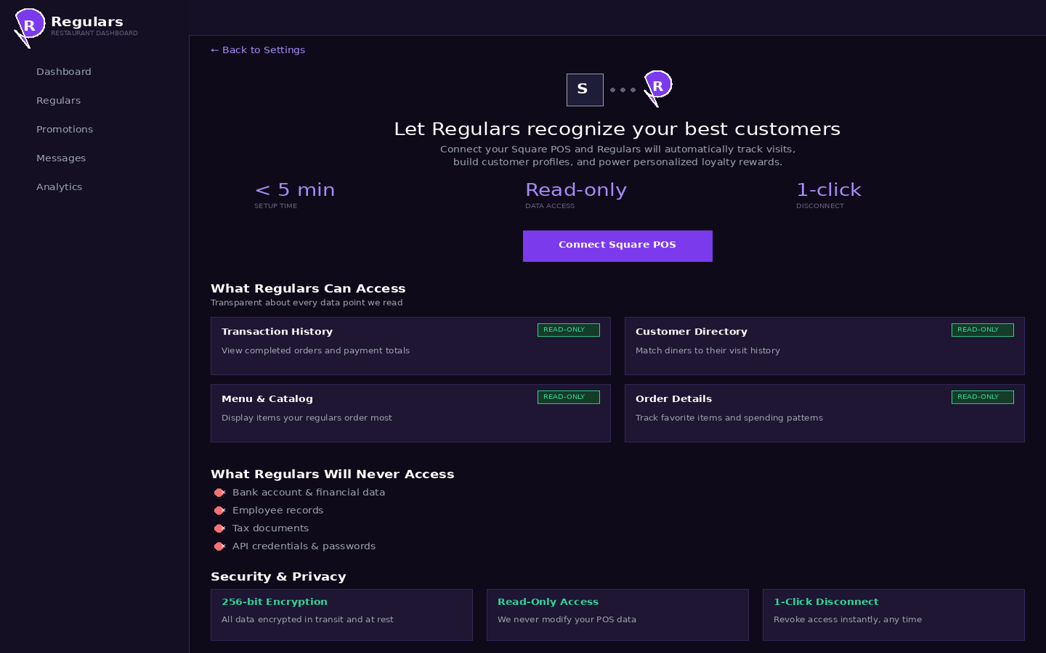Click the red icon beside Bank account
The height and width of the screenshot is (653, 1046).
point(219,493)
